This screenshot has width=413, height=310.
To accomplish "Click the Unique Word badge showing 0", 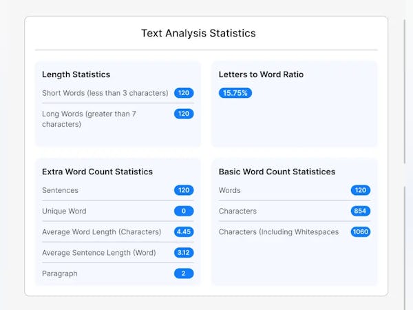I will [x=184, y=211].
